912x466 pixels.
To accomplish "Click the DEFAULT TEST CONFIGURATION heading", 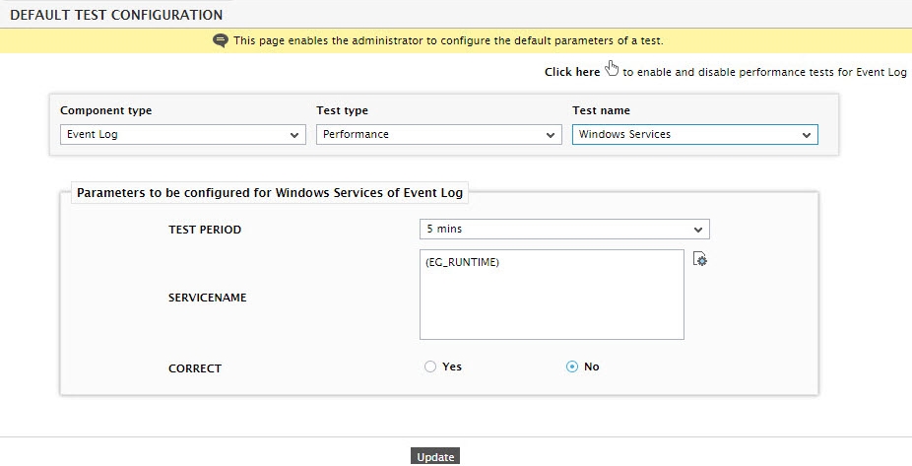I will (116, 15).
